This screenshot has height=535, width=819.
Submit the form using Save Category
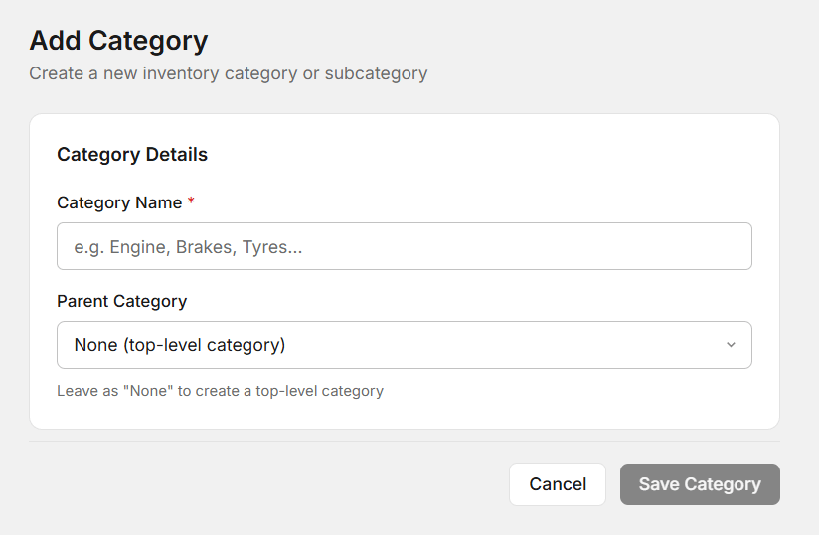click(x=700, y=484)
